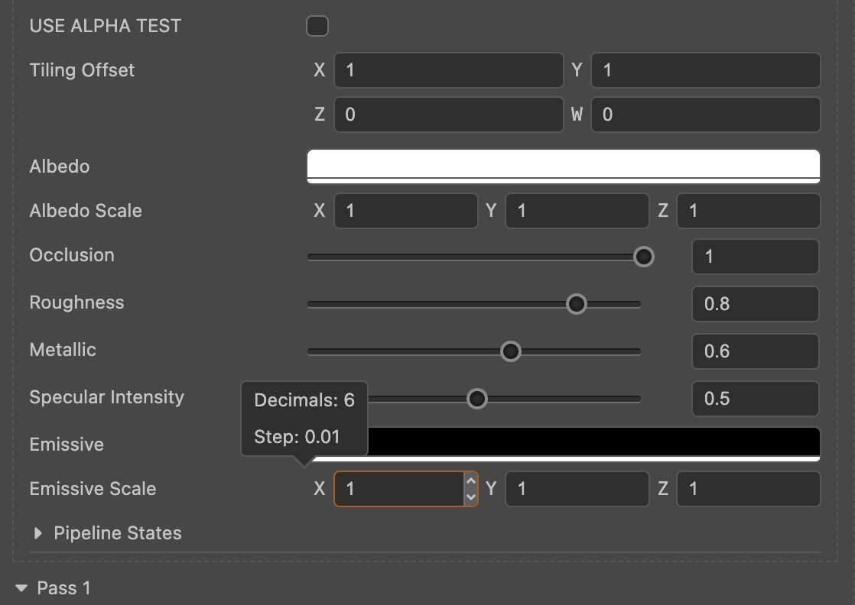The width and height of the screenshot is (855, 605).
Task: Decrement Emissive Scale X with down arrow
Action: click(x=470, y=497)
